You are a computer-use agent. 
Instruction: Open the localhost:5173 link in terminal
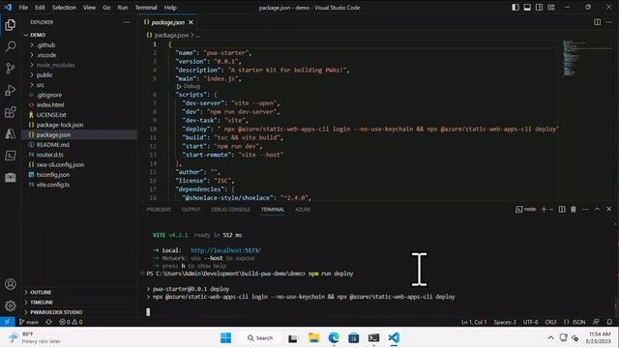[x=225, y=250]
